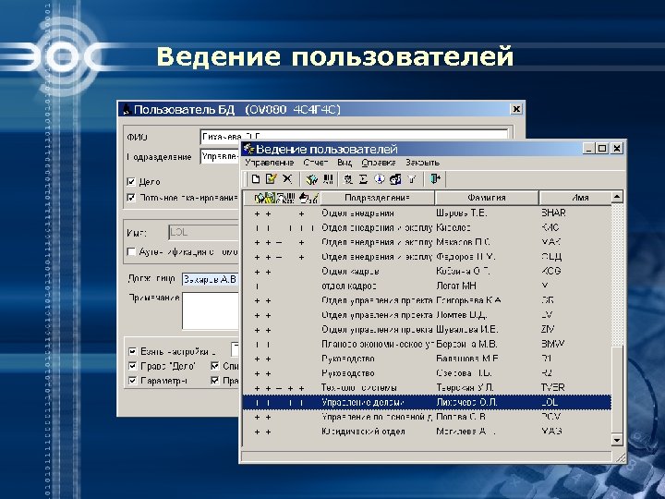Click the icon left of the barcode toolbar icon
Screen dimensions: 665x499
(x=312, y=179)
